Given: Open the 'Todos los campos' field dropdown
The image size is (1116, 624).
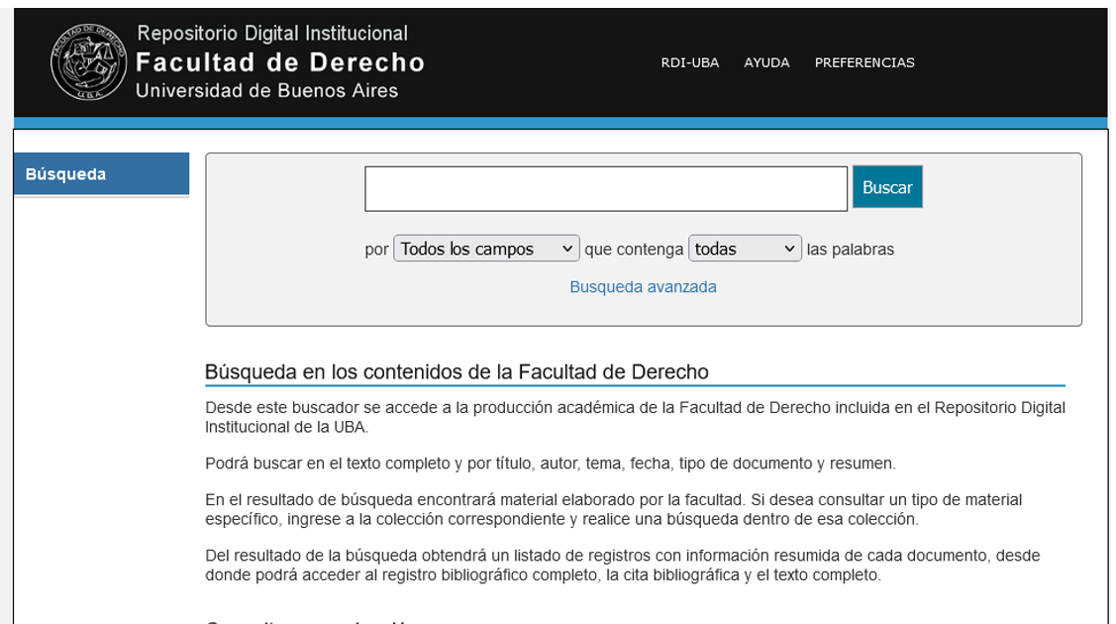Looking at the screenshot, I should (486, 249).
